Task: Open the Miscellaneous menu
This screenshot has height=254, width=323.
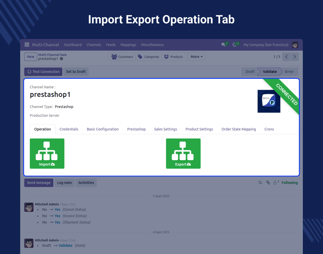Action: click(153, 45)
